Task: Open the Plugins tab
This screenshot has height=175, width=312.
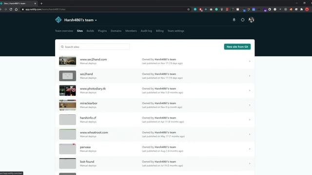Action: pos(102,31)
